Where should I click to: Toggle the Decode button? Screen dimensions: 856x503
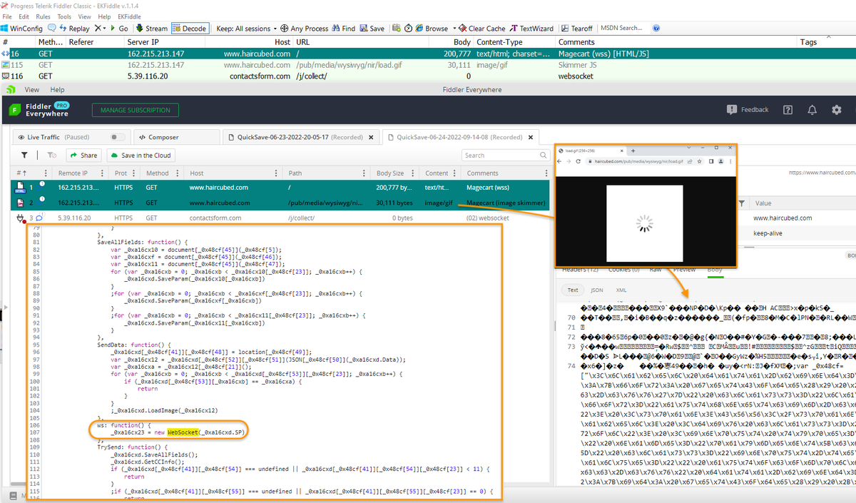(x=189, y=29)
